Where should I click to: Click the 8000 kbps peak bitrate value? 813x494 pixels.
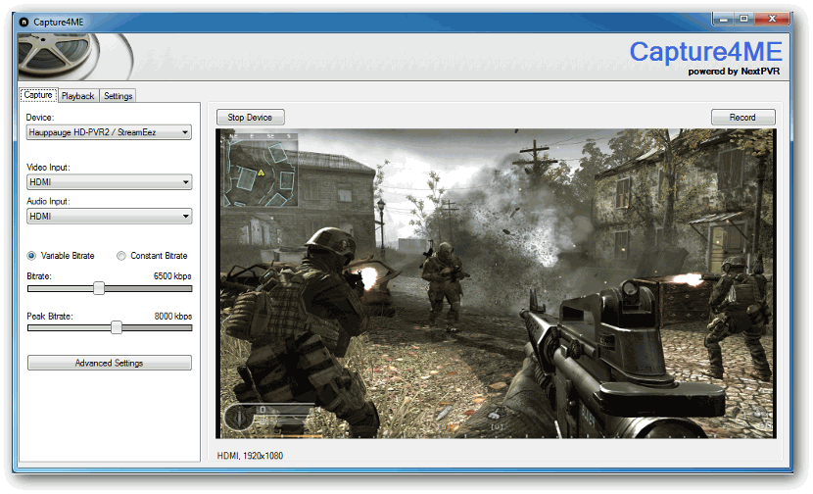point(173,316)
